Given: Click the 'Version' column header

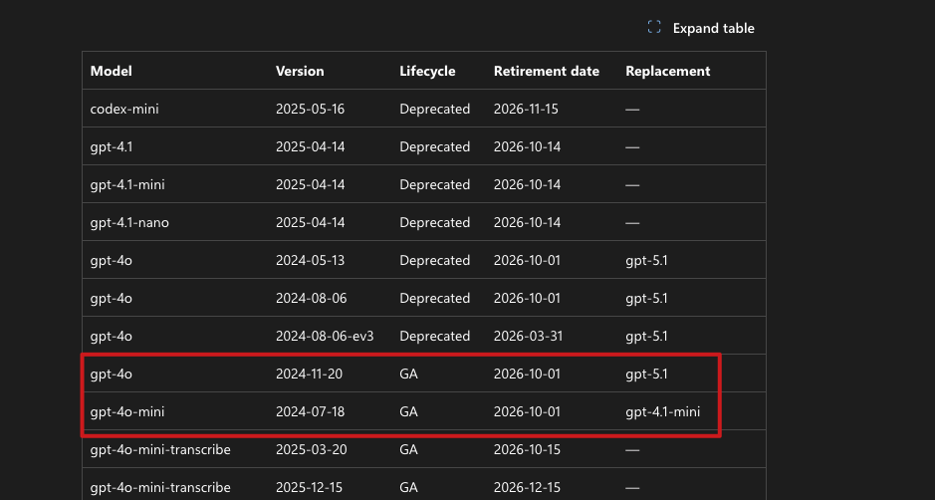Looking at the screenshot, I should tap(300, 71).
